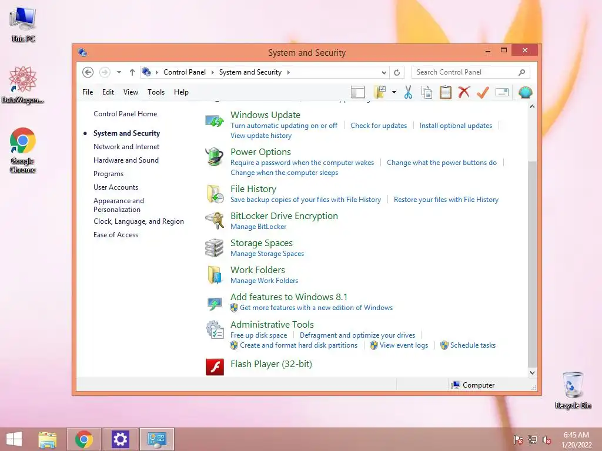Click the Up one level arrow
The image size is (602, 451).
point(132,72)
